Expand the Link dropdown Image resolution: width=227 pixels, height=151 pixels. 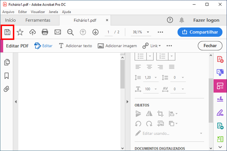click(160, 46)
